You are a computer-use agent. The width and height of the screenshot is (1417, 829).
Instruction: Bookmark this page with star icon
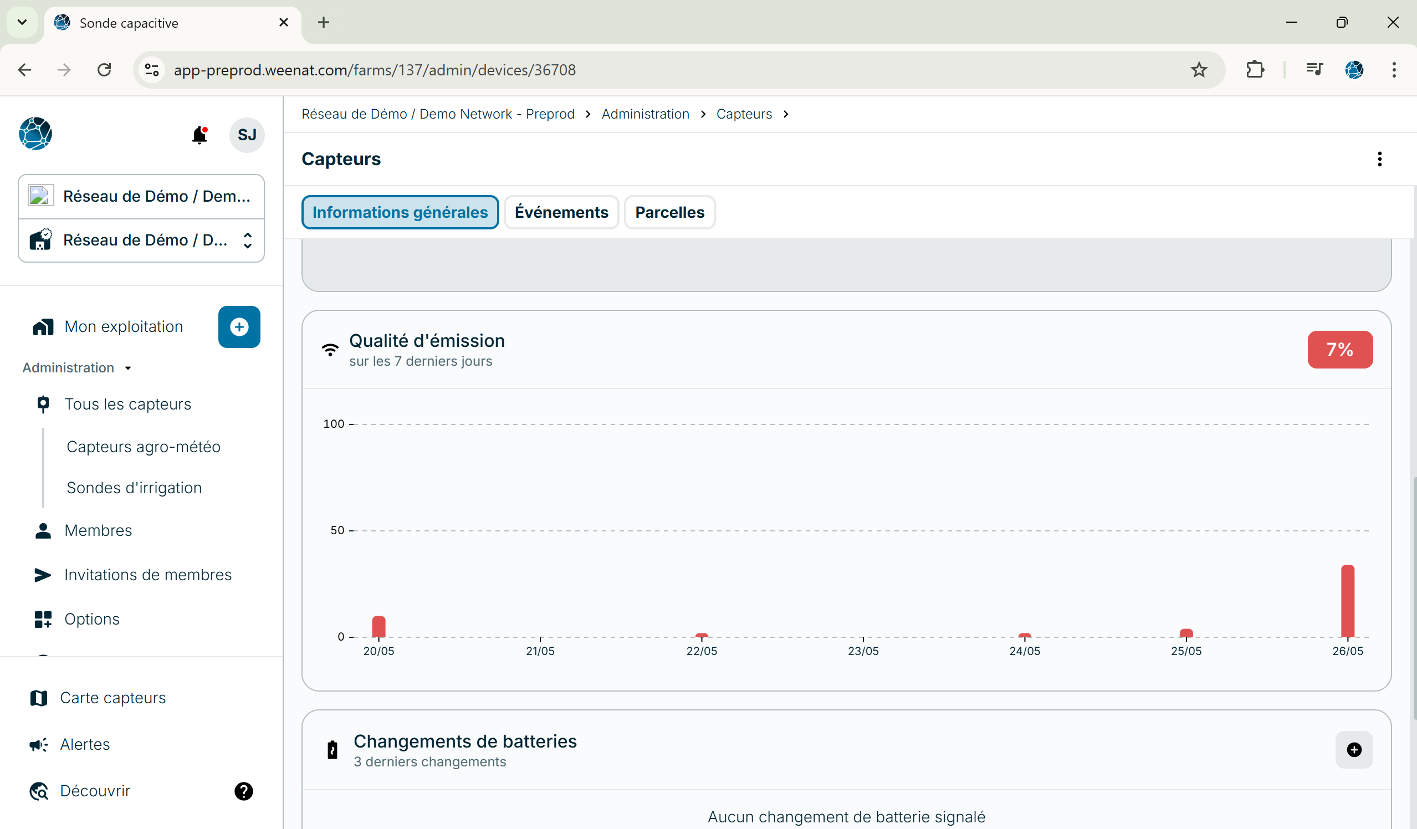click(x=1199, y=70)
